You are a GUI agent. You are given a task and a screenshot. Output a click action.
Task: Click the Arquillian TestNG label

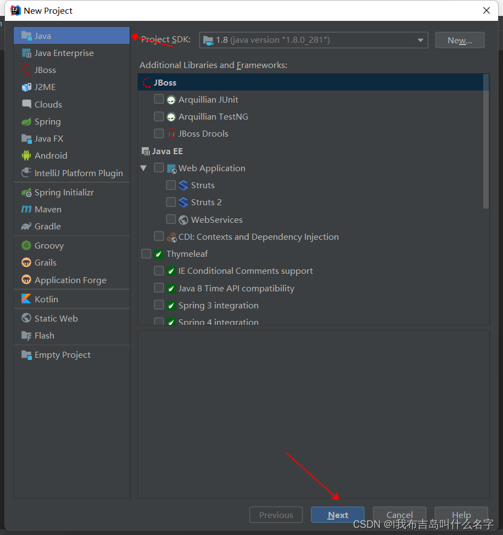[x=214, y=117]
